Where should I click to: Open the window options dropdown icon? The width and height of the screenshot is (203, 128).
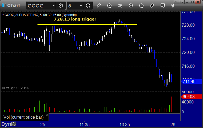tap(182, 2)
